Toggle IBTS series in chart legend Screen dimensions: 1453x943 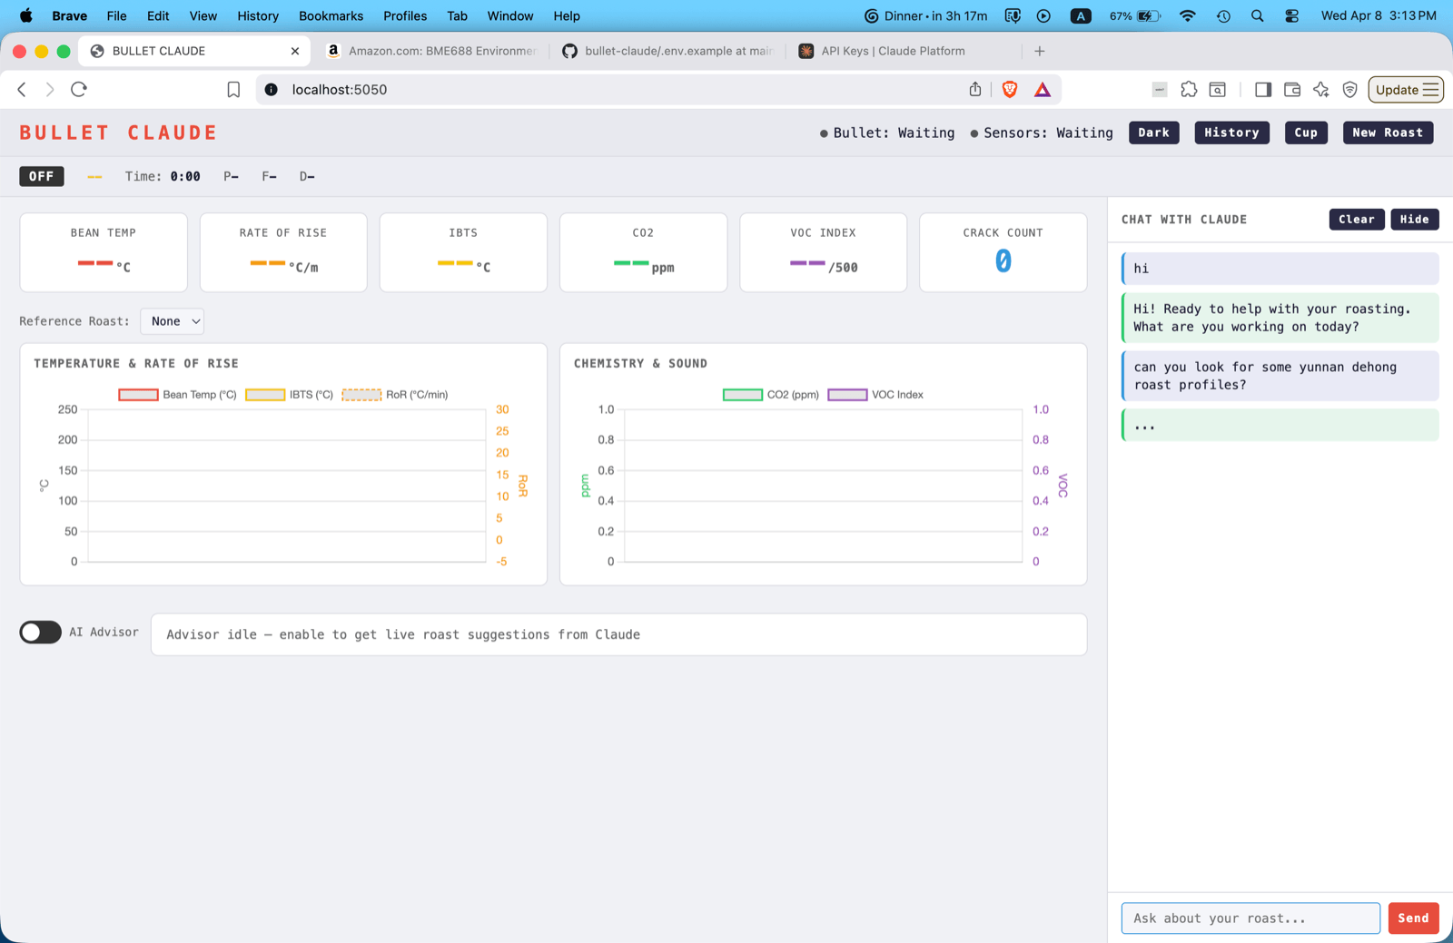point(289,395)
